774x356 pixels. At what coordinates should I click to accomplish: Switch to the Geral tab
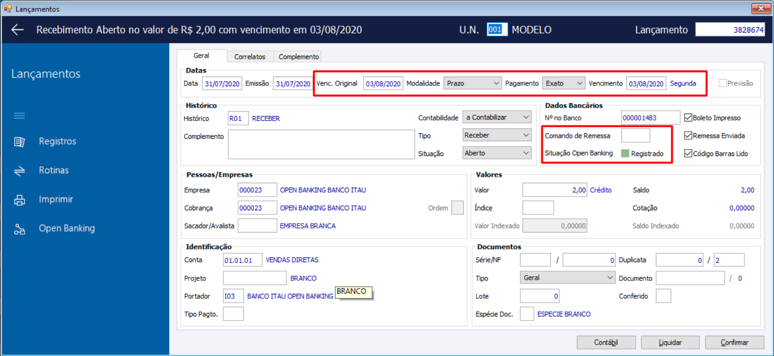click(202, 56)
